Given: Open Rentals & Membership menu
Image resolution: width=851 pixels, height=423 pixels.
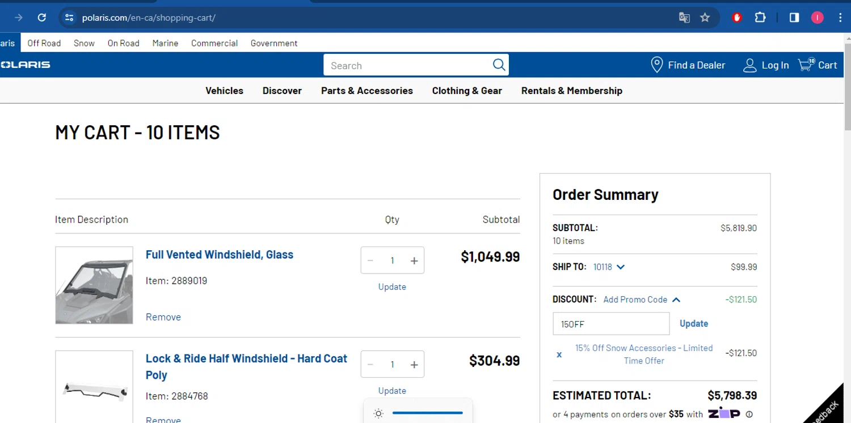Looking at the screenshot, I should (x=572, y=91).
